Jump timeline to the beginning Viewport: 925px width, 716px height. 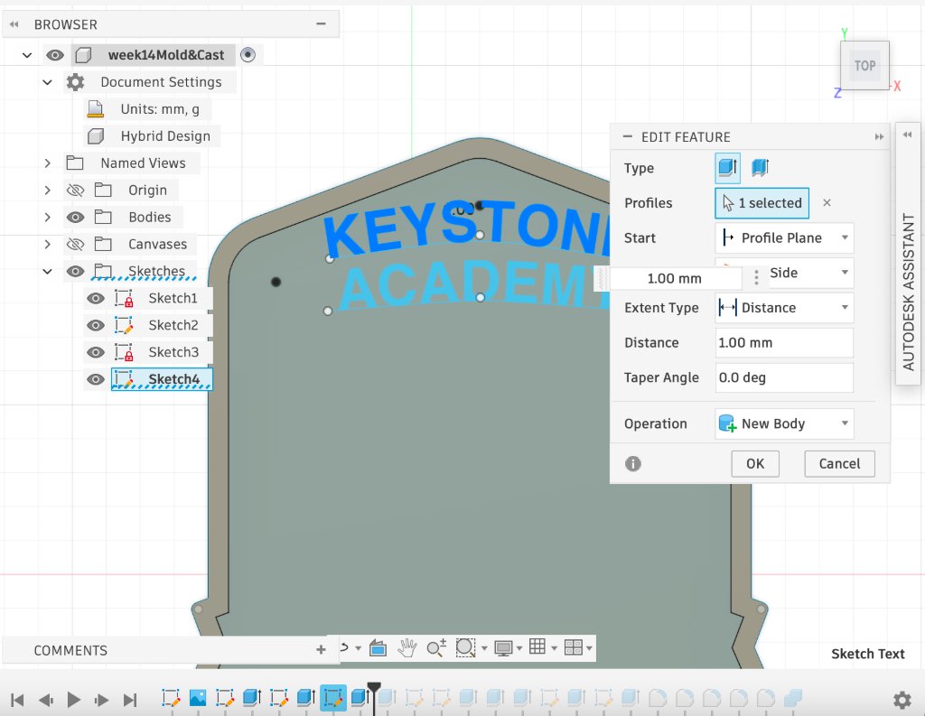click(18, 700)
